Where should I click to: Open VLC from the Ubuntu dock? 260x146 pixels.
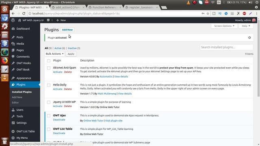click(4, 77)
